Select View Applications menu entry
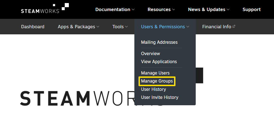Screen dimensions: 274x113 pos(159,61)
